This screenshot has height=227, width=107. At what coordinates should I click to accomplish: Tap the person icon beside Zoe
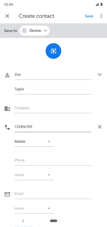point(7,75)
